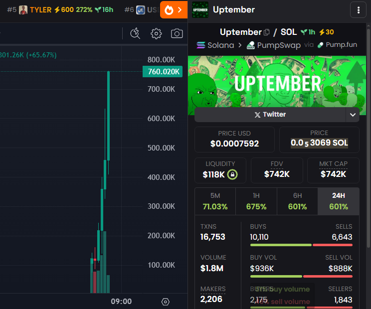The width and height of the screenshot is (371, 309).
Task: Expand the socials dropdown chevron
Action: (353, 115)
